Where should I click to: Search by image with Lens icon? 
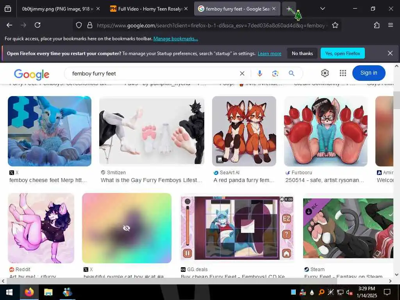(275, 73)
